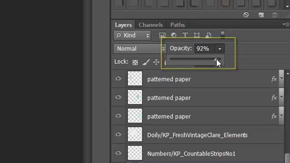Switch to the Channels tab
Screen dimensions: 290x163
pyautogui.click(x=151, y=25)
